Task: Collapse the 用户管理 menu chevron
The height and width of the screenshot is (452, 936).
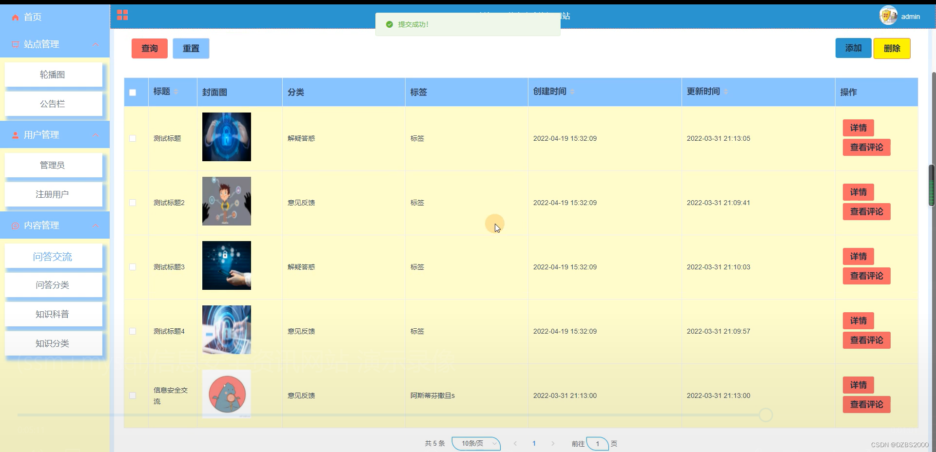Action: pos(96,135)
